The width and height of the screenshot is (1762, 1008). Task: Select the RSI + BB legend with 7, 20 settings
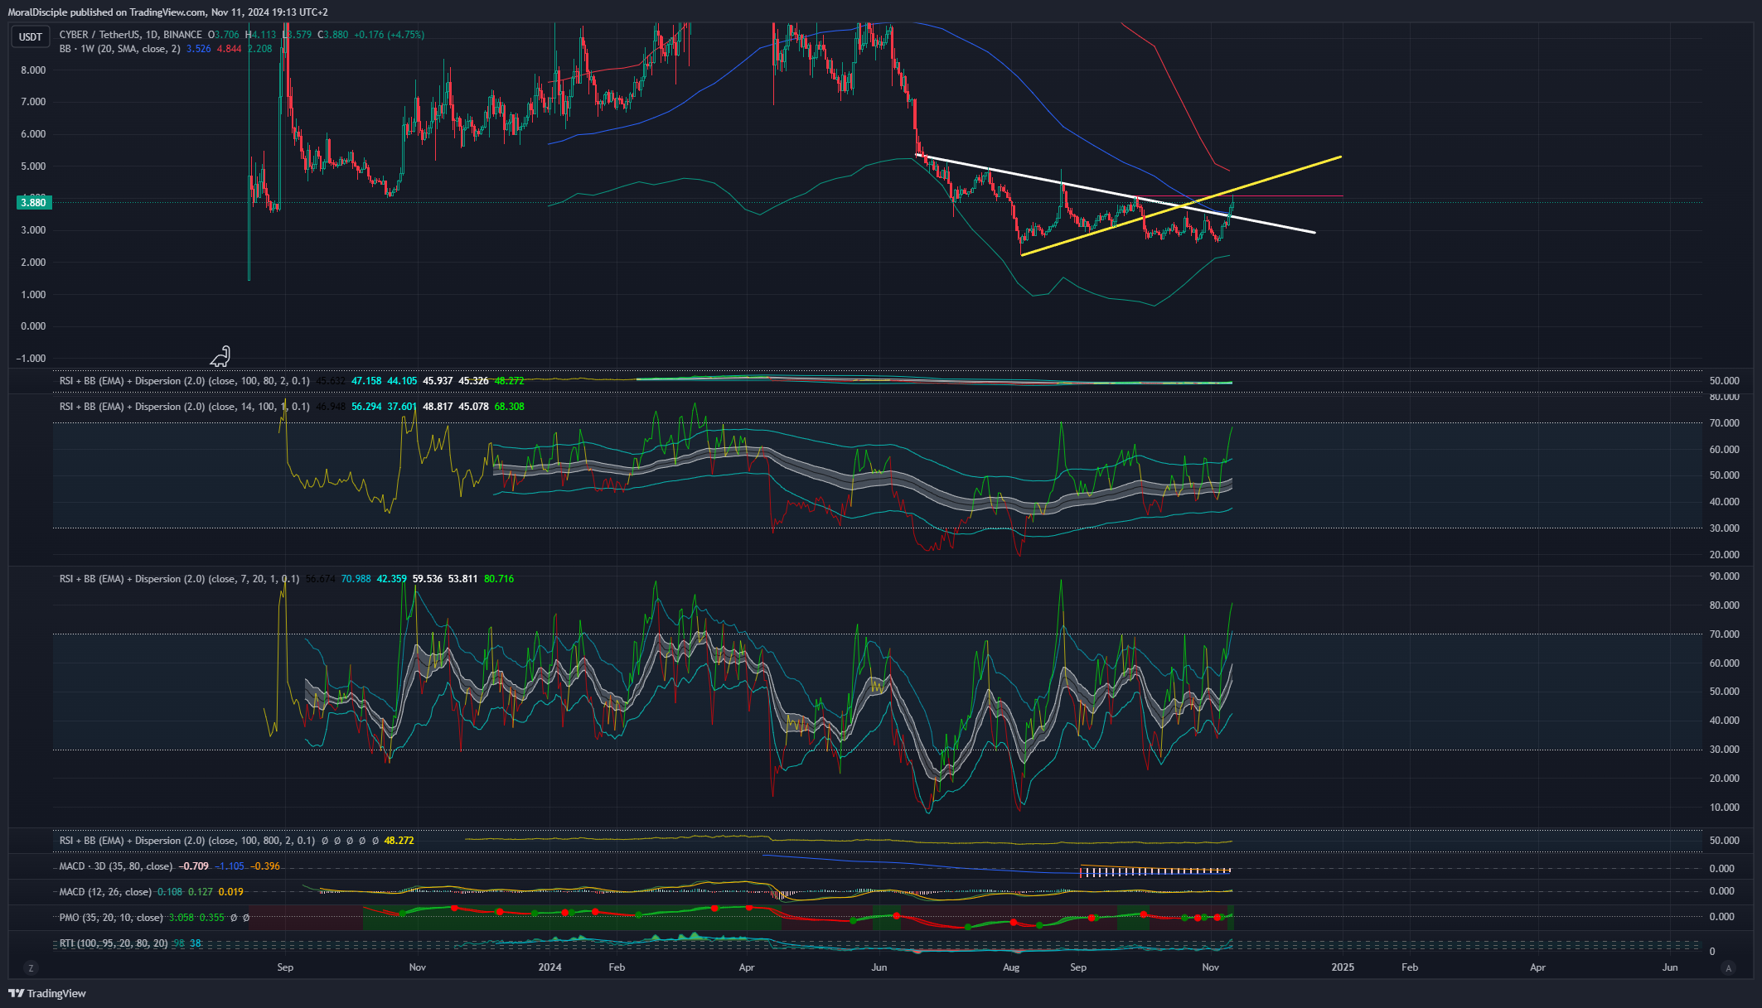180,579
